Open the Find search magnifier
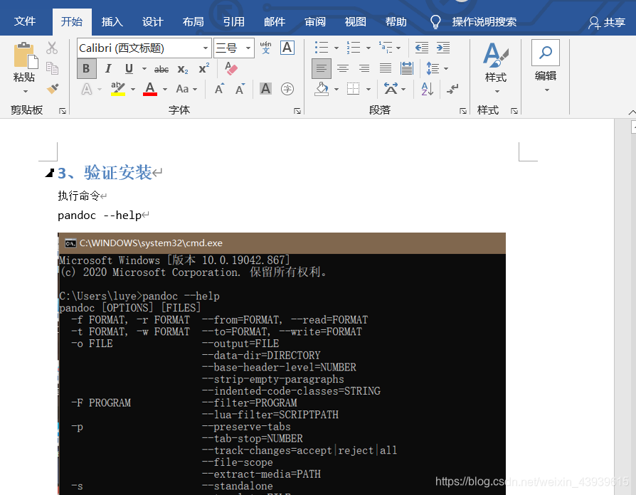The width and height of the screenshot is (636, 495). click(546, 53)
